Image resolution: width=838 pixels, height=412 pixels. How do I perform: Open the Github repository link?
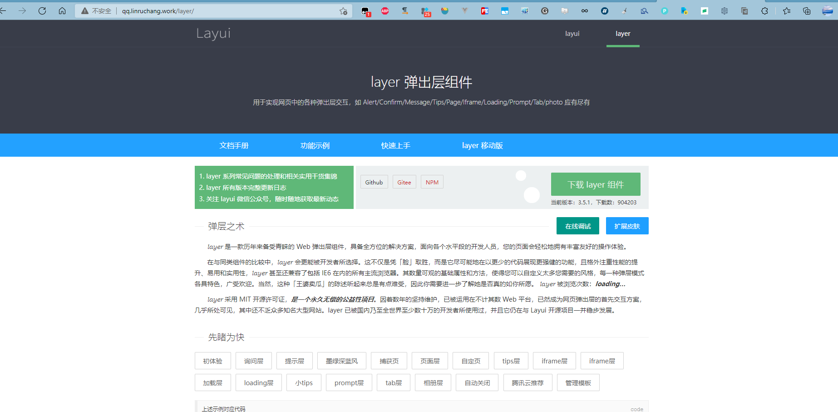point(374,182)
